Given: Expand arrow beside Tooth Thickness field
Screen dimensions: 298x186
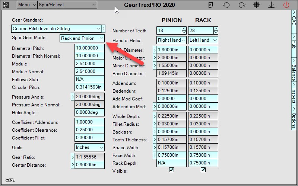Looking at the screenshot, I should (155, 139).
